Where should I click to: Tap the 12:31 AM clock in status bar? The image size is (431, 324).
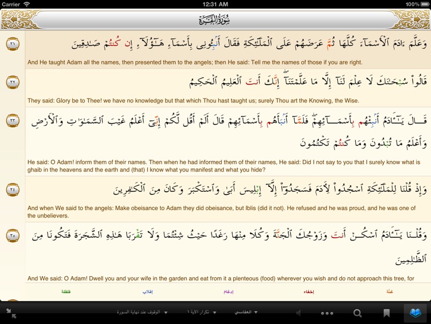click(x=215, y=4)
